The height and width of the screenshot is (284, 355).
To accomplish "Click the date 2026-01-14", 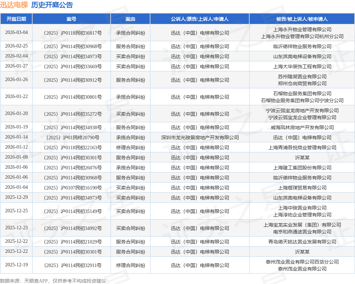I will 16,137.
